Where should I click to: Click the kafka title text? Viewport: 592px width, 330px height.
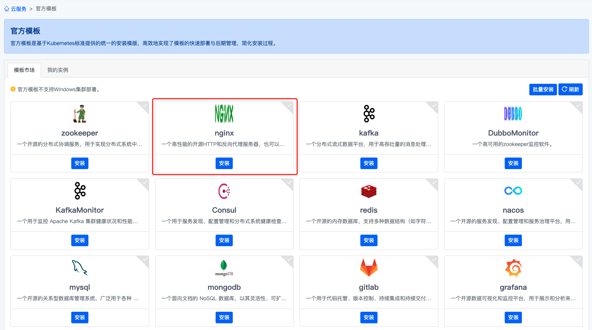click(369, 133)
